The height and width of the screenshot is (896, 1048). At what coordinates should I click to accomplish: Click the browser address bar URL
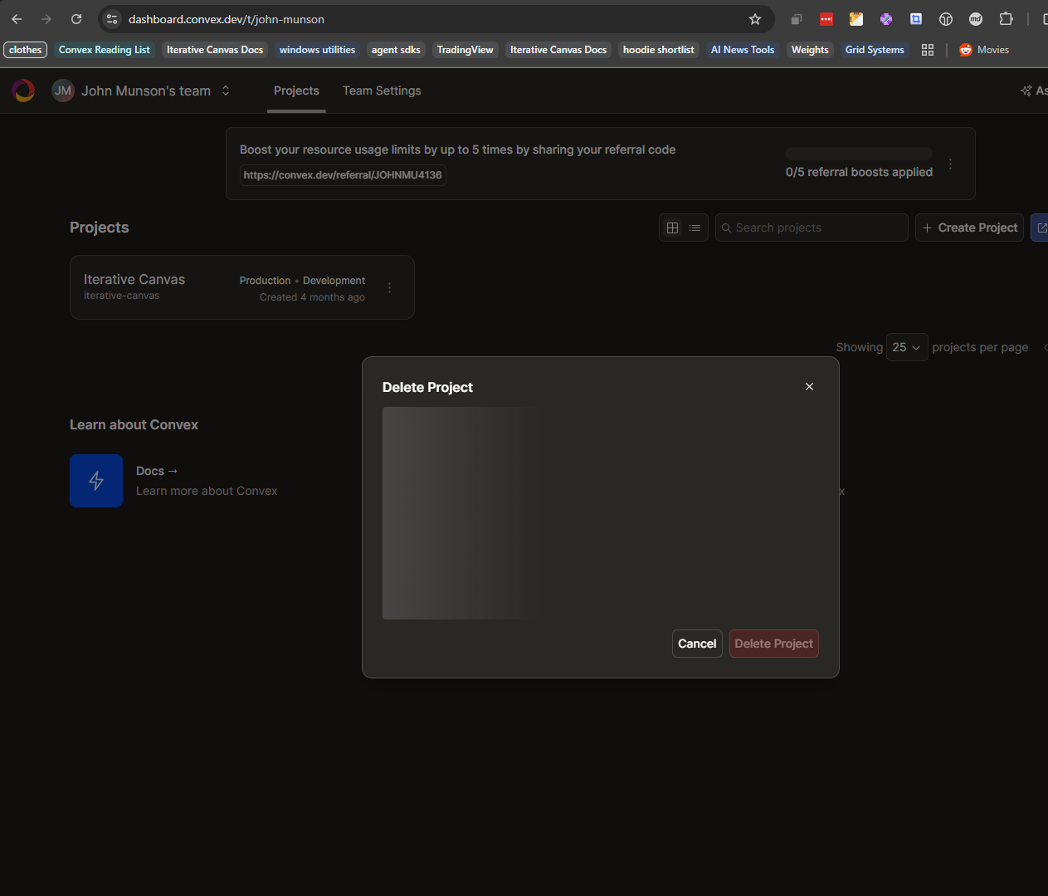[x=227, y=19]
